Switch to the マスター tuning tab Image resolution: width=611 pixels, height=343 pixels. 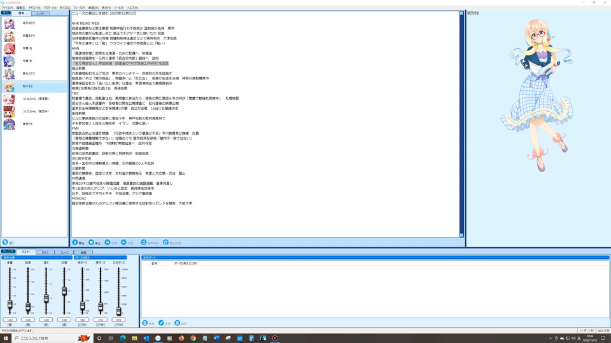(26, 252)
